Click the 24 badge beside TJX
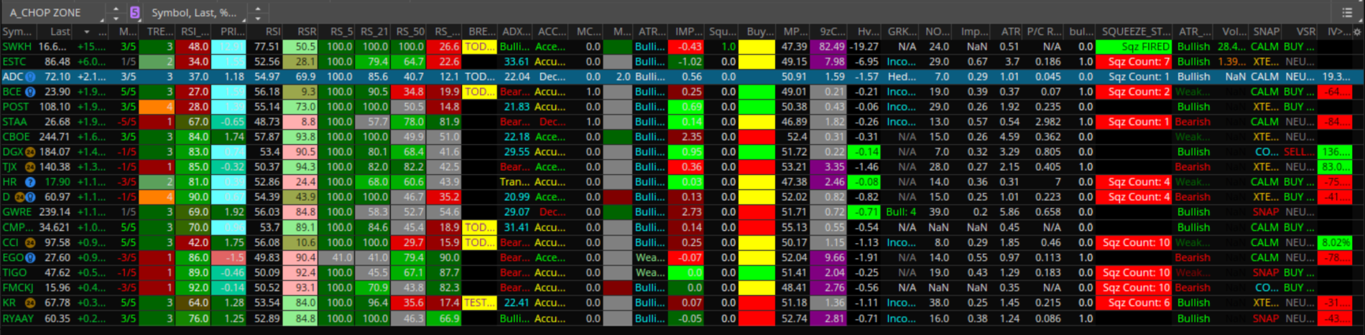This screenshot has height=335, width=1365. click(30, 167)
